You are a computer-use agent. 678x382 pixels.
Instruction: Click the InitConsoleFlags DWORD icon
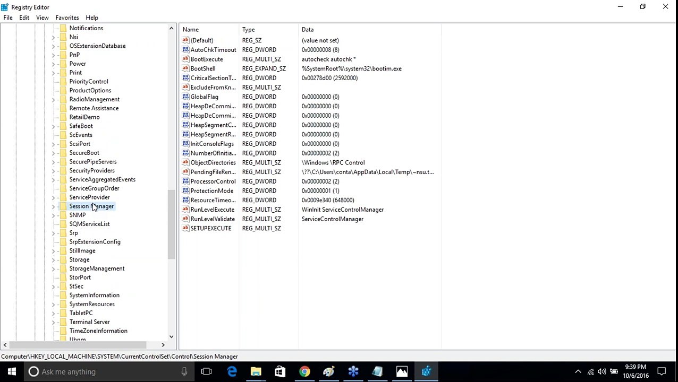pos(185,144)
